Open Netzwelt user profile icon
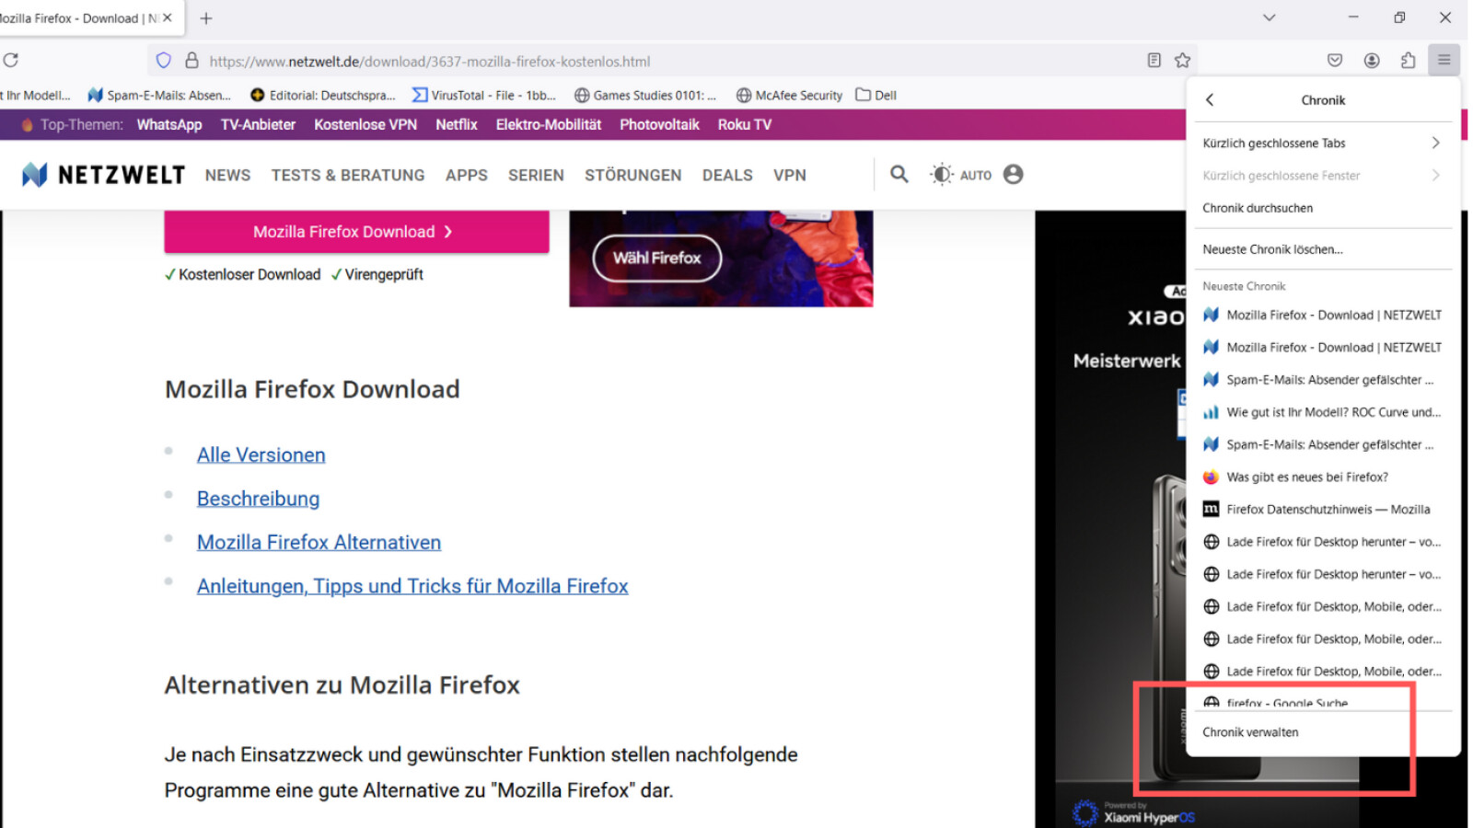1473x828 pixels. (x=1013, y=174)
